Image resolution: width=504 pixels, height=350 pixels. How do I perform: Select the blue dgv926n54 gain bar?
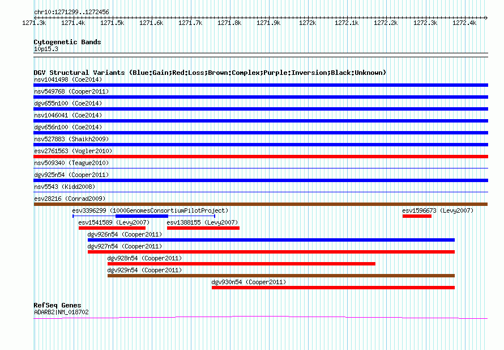point(271,240)
